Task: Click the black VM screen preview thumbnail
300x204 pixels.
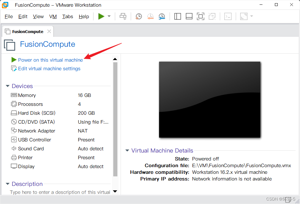Action: 210,99
